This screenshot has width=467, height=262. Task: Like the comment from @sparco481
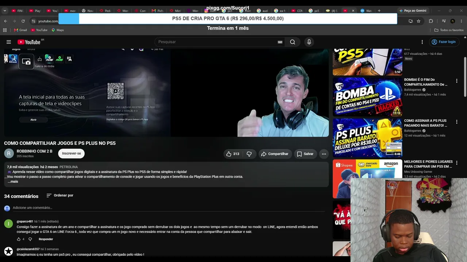coord(19,239)
